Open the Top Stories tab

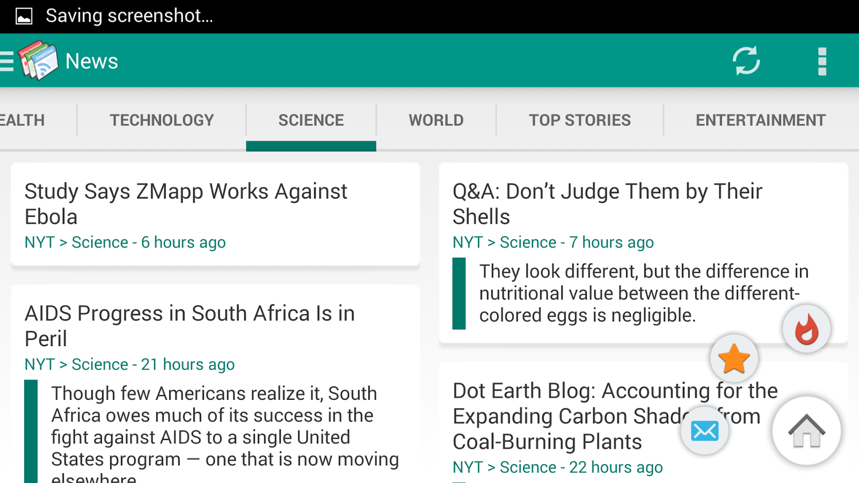(x=580, y=120)
